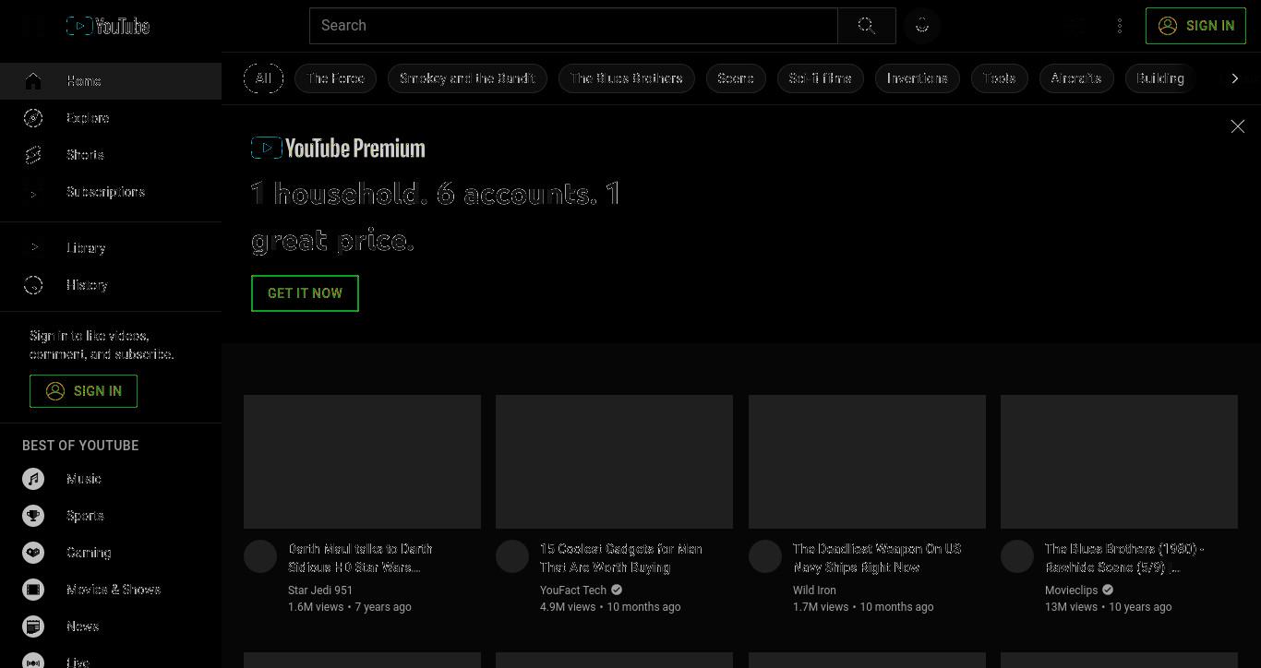1261x668 pixels.
Task: Select The Force filter chip
Action: click(336, 78)
